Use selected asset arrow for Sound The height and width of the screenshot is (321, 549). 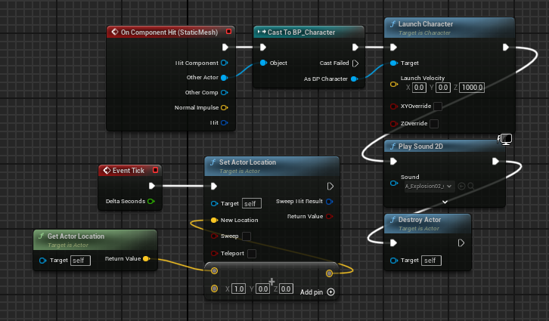coord(461,187)
